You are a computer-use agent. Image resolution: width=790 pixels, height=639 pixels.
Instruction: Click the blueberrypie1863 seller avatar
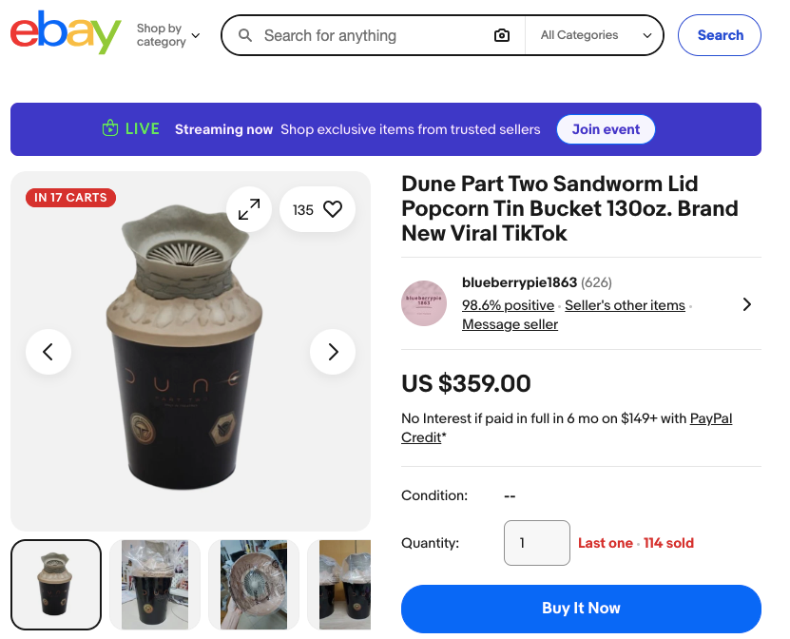click(424, 303)
